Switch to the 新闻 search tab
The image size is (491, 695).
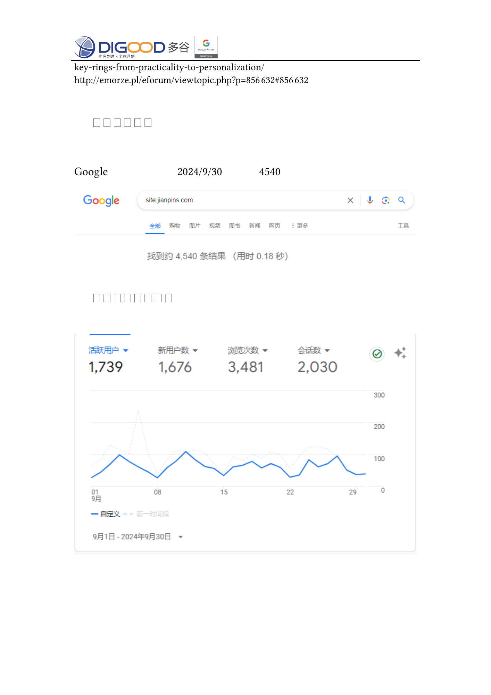255,226
